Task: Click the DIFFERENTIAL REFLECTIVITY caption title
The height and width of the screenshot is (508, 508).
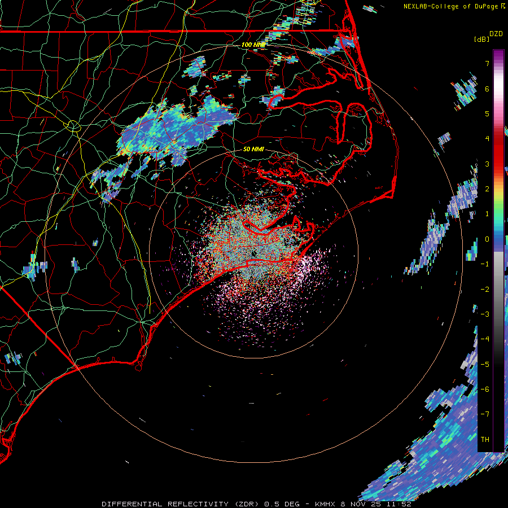Action: coord(165,504)
